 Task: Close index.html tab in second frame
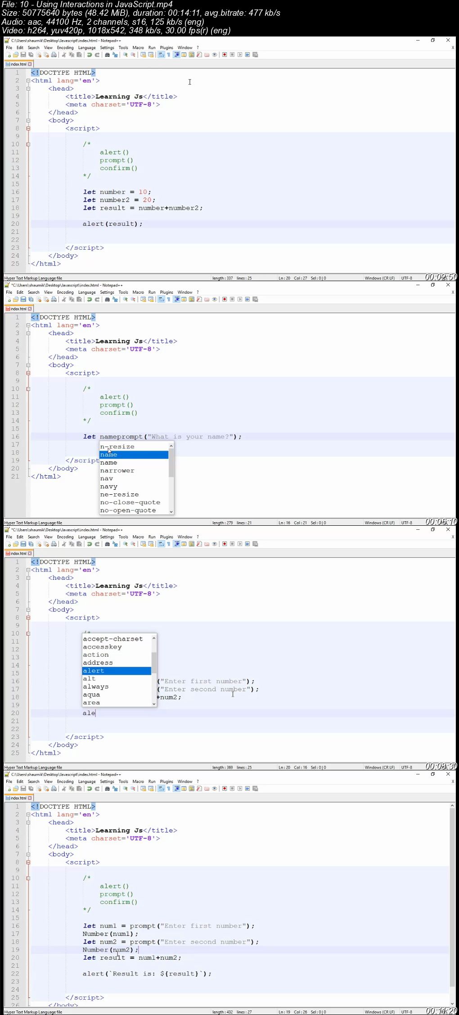(x=30, y=309)
